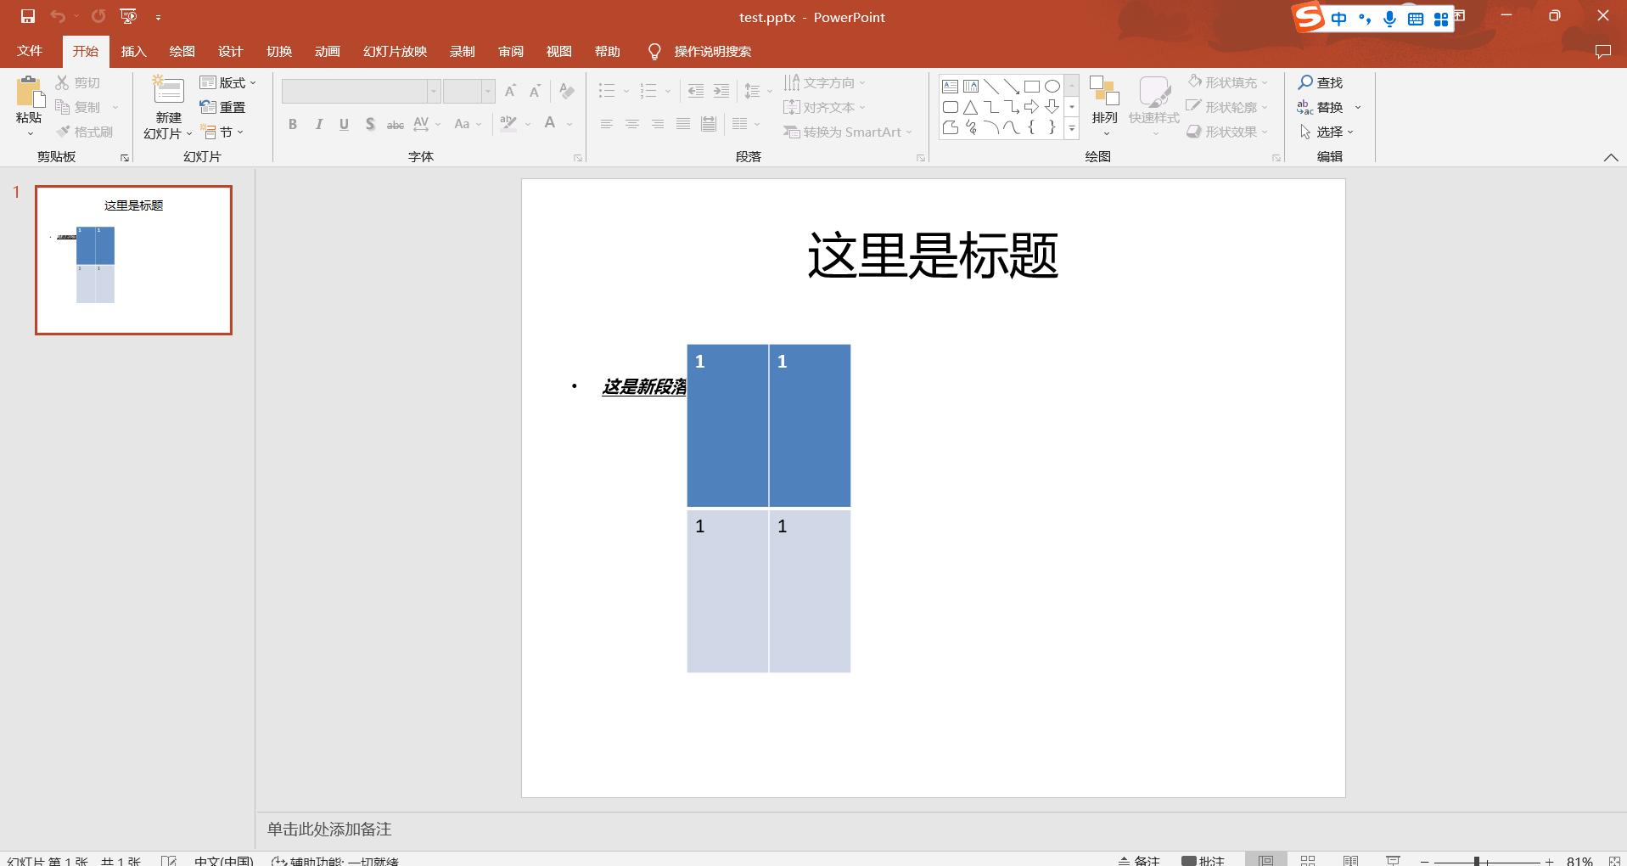Open Slide Sorter view from status bar
Screen dimensions: 1627x866
(x=1310, y=859)
